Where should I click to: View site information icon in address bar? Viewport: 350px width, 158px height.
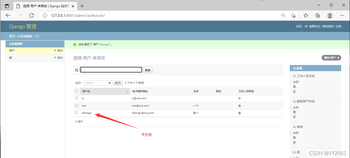pyautogui.click(x=45, y=15)
